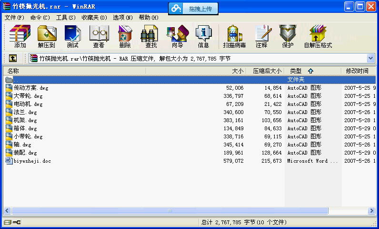Click the dwg icon of 装配.dwg

9,153
